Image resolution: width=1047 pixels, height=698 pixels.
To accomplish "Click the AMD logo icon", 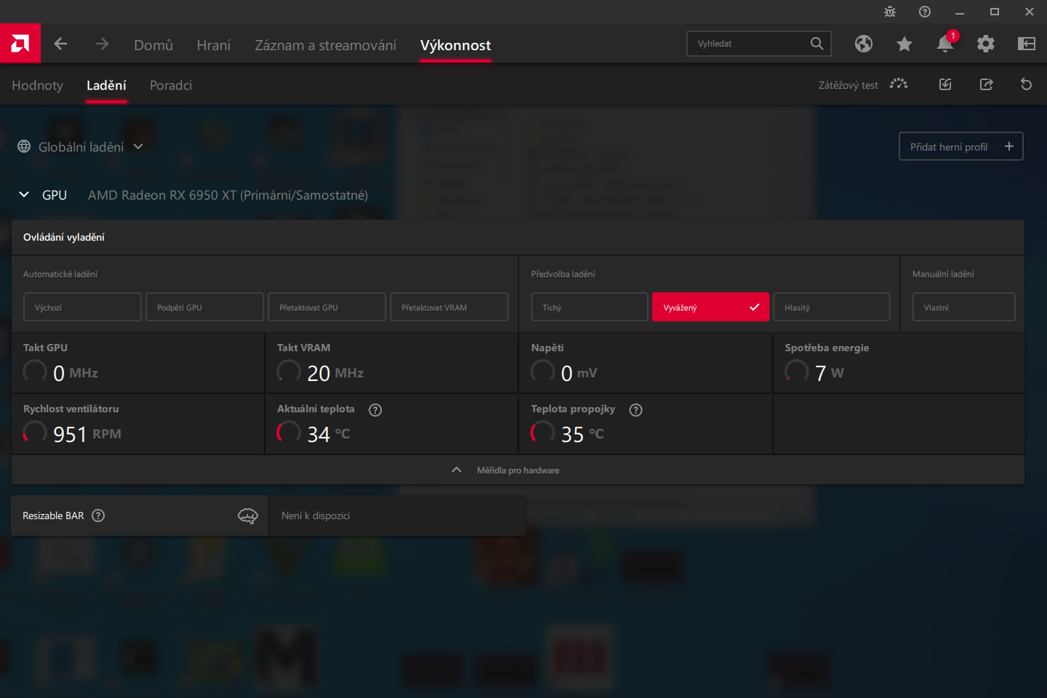I will (x=20, y=44).
